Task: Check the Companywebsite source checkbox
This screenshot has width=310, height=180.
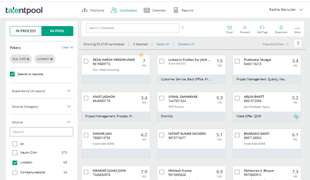Action: click(15, 172)
